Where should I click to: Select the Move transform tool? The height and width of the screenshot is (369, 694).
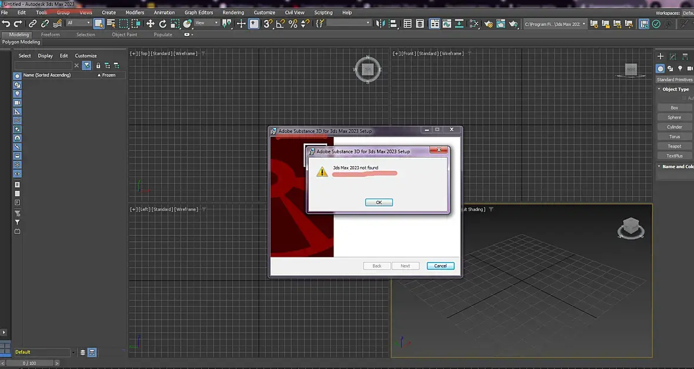pos(150,24)
